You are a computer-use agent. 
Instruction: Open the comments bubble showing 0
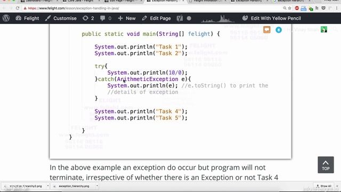(x=105, y=18)
